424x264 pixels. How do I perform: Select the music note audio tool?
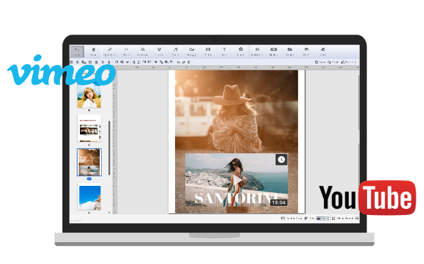pos(175,51)
